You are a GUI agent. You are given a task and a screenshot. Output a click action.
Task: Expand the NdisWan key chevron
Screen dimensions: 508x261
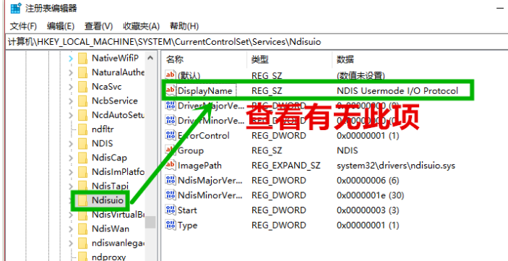(71, 229)
